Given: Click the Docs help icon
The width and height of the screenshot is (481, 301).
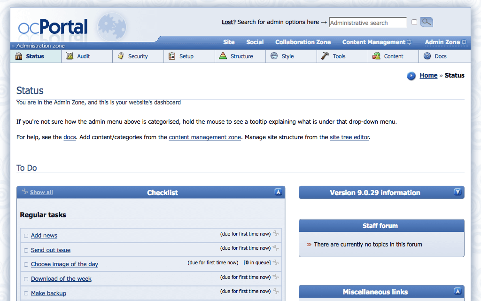Looking at the screenshot, I should tap(427, 56).
